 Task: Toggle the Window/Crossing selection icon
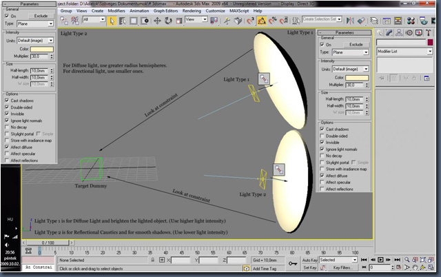pos(145,21)
